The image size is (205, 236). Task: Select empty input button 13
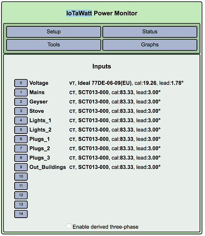point(21,204)
